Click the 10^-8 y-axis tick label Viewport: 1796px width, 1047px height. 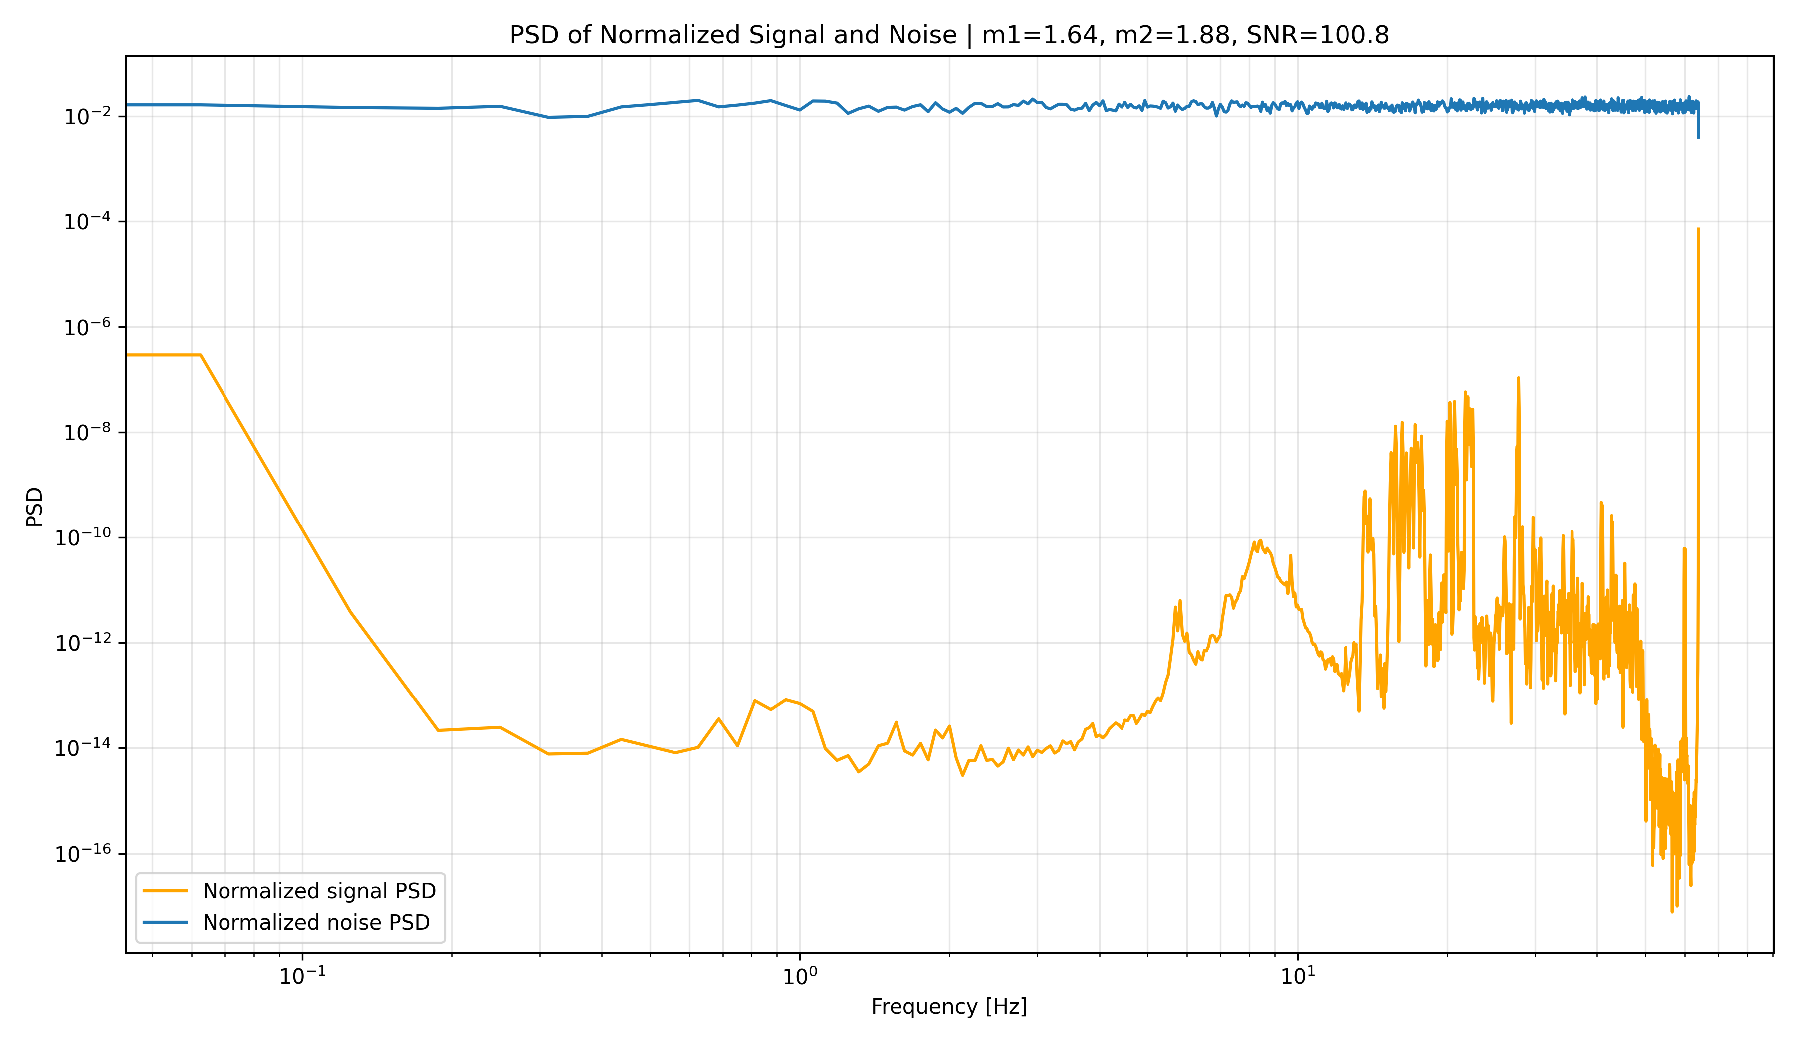[x=85, y=432]
